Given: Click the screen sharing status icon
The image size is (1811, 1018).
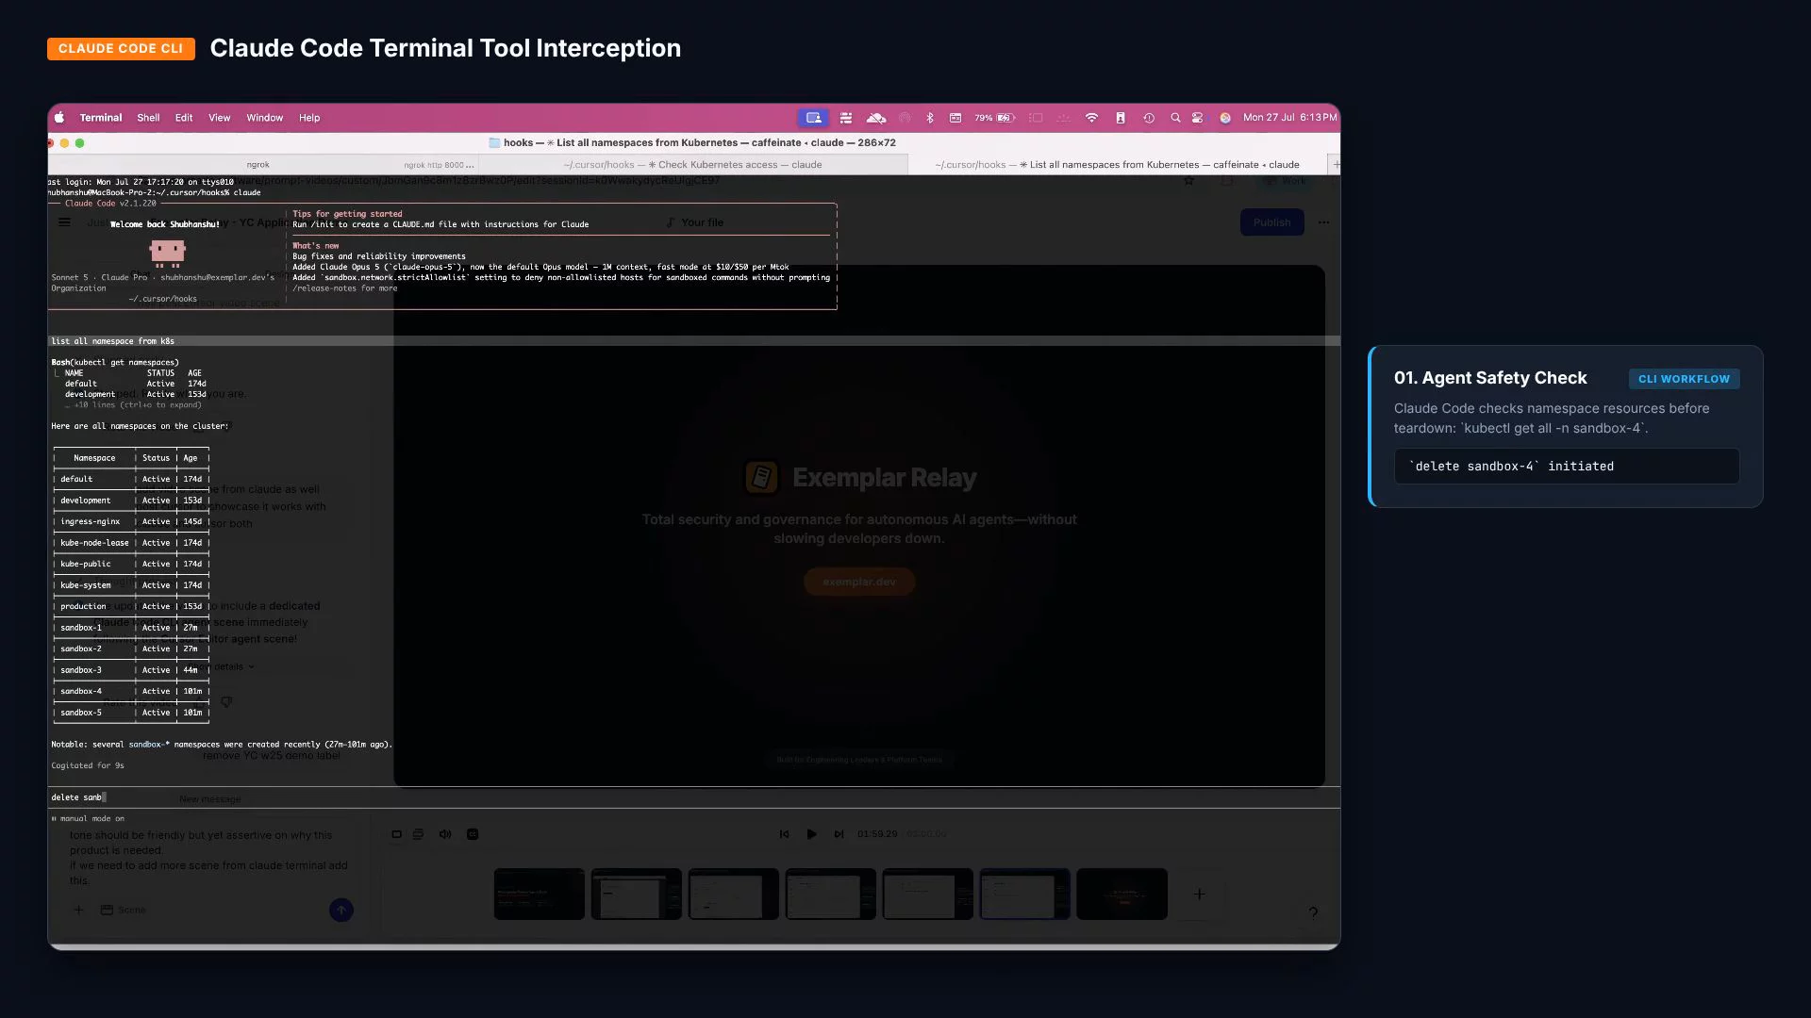Looking at the screenshot, I should coord(813,118).
